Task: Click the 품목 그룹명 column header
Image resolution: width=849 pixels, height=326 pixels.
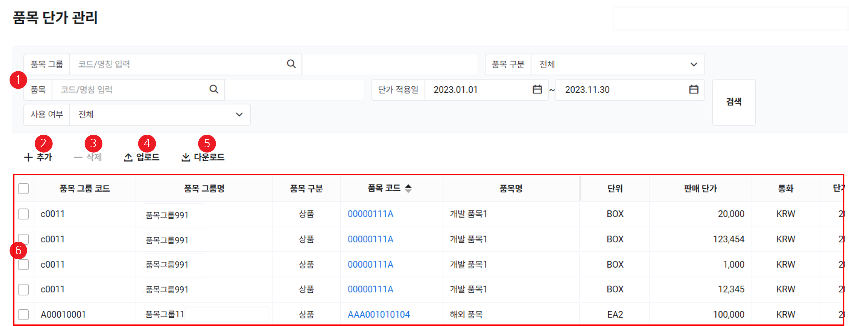Action: click(x=204, y=189)
